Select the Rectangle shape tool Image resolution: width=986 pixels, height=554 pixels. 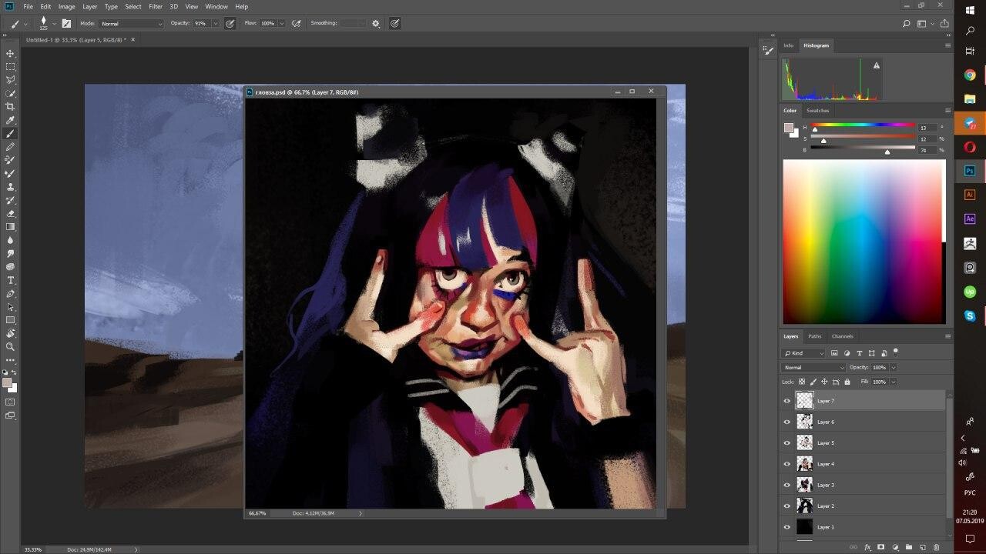10,320
